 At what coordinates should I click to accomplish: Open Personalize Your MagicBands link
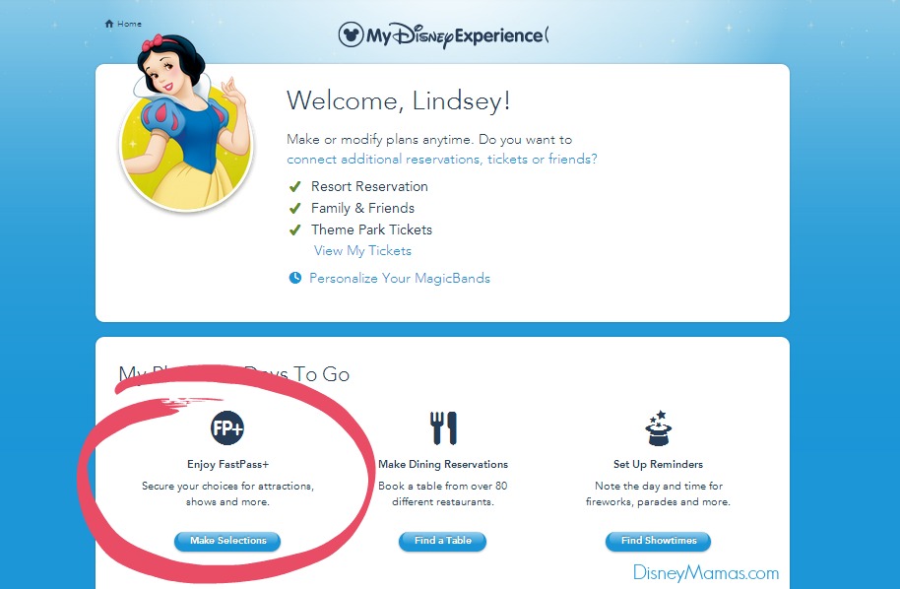[400, 279]
